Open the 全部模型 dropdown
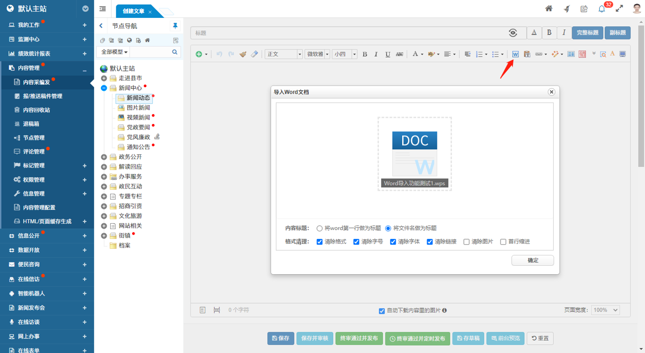 click(x=114, y=52)
